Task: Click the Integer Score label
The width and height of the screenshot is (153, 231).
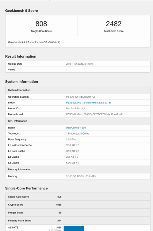Action: (16, 213)
